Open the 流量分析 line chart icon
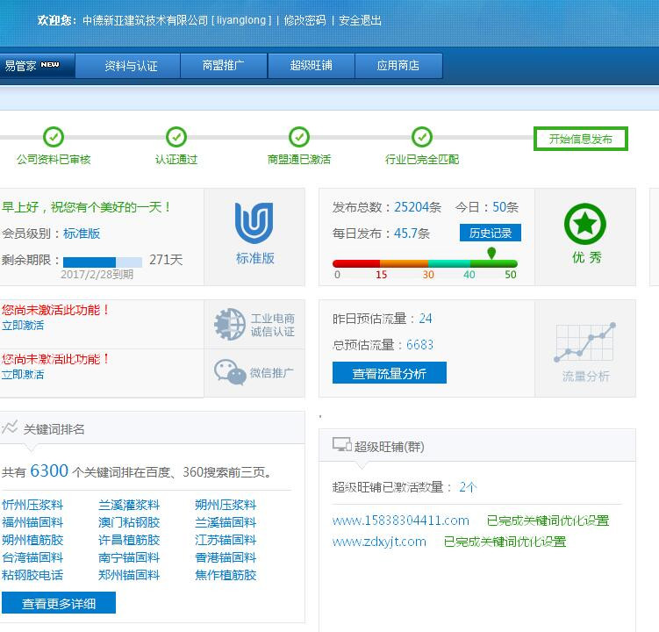Screen dimensions: 659x632 click(x=585, y=342)
